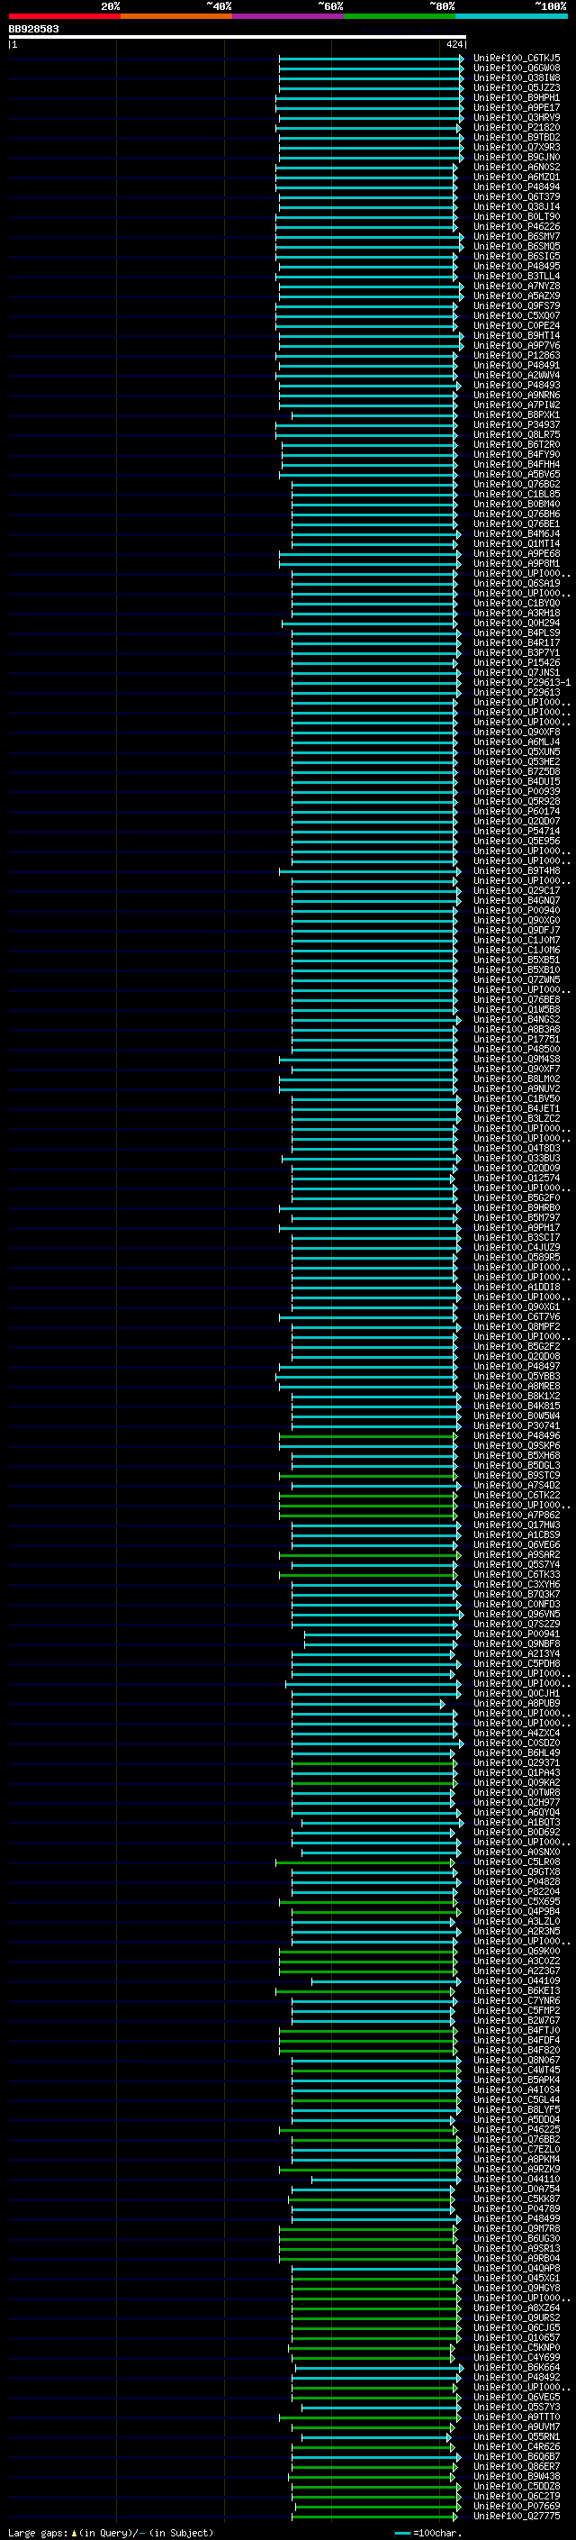
Task: Select label UniRef100_Q38JI4
Action: [x=517, y=206]
